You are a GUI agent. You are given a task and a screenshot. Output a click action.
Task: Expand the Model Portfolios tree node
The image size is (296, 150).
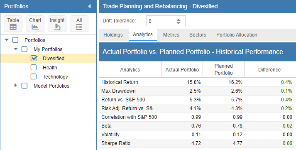pos(16,86)
